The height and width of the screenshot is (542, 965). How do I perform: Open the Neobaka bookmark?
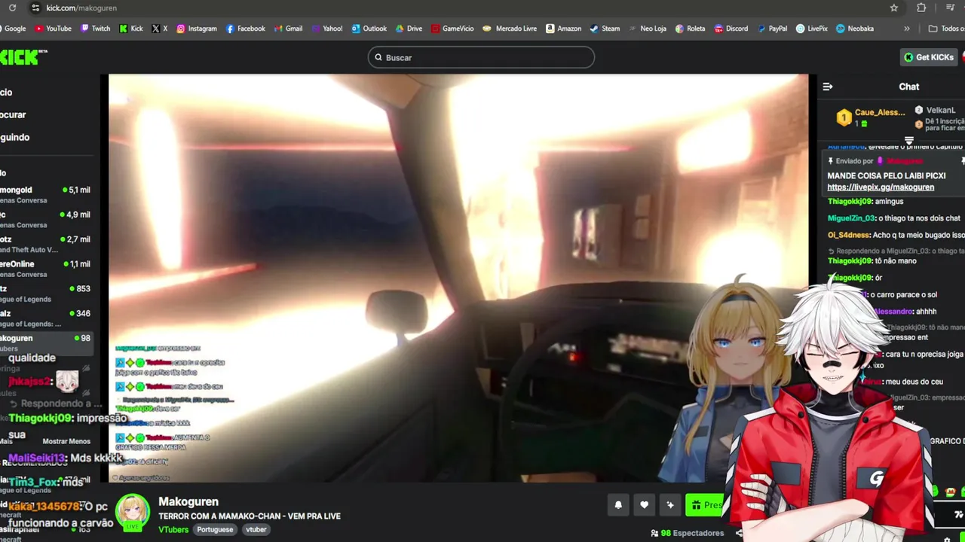coord(854,29)
